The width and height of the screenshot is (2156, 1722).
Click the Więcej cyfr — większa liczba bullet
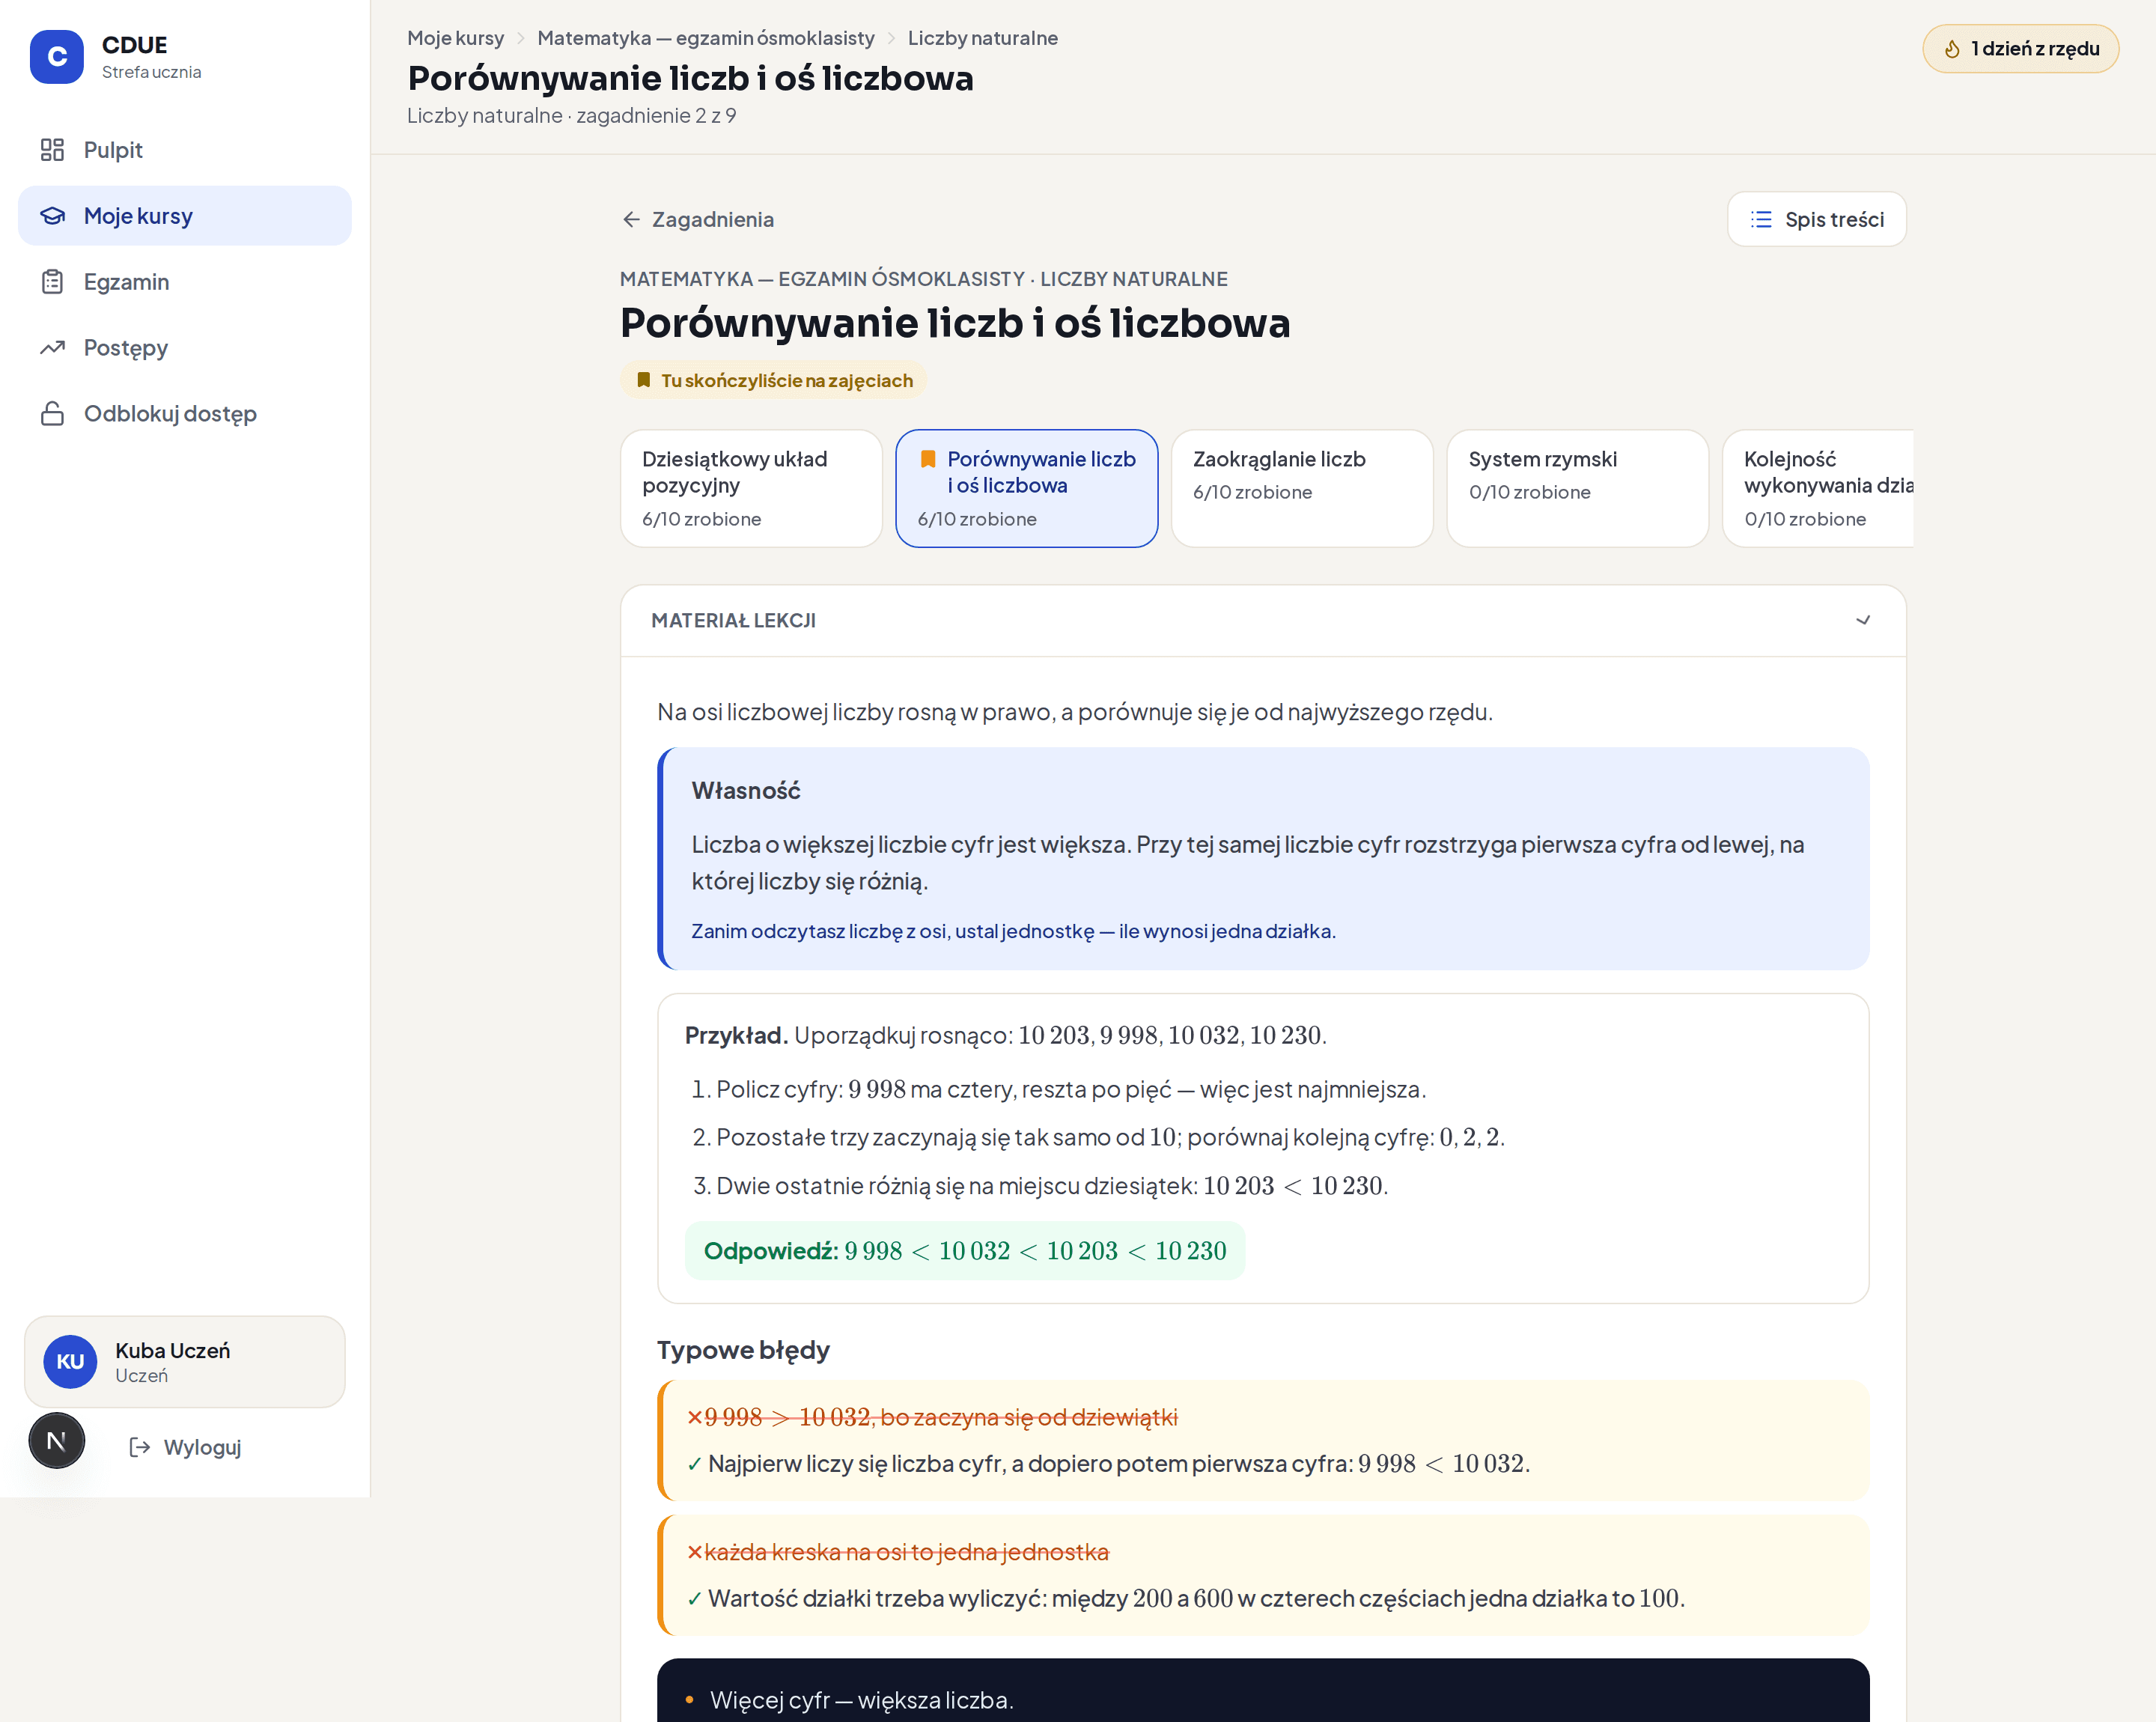click(850, 1700)
